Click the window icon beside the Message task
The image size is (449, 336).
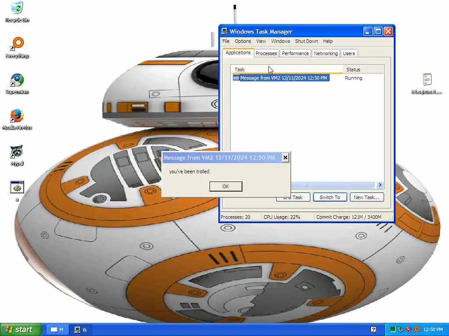pos(236,78)
